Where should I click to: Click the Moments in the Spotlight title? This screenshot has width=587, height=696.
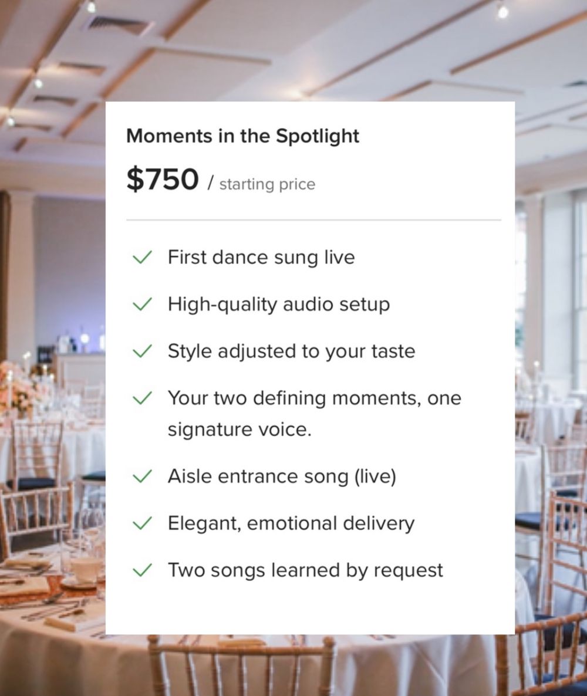pyautogui.click(x=242, y=136)
